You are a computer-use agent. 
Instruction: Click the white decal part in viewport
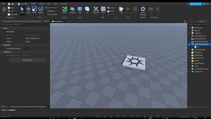point(134,63)
